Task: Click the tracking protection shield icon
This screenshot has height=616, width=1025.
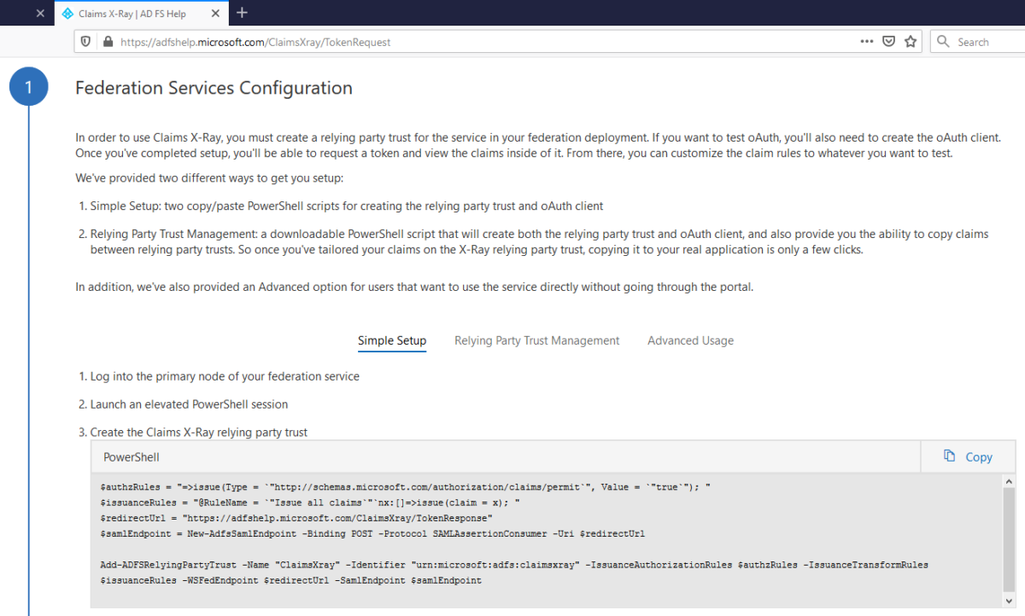Action: point(85,42)
